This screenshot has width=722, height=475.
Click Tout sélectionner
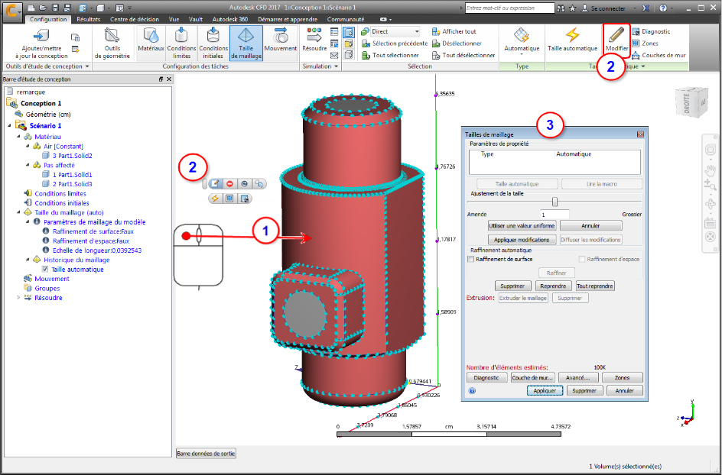coord(390,55)
